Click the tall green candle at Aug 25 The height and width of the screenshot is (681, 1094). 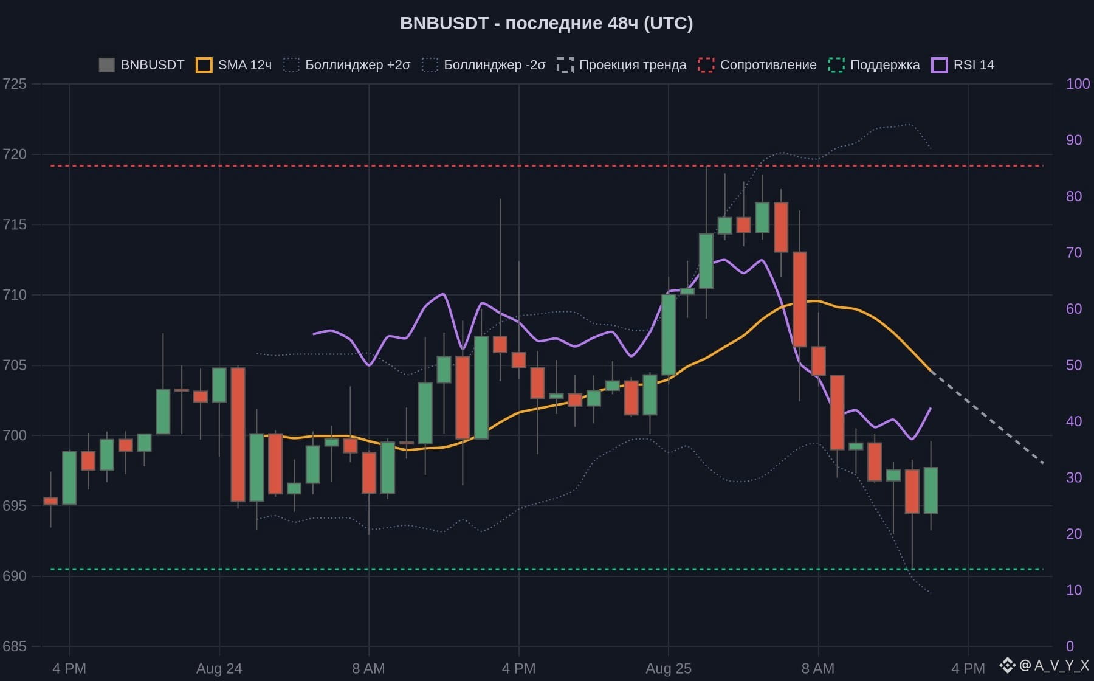pos(669,334)
